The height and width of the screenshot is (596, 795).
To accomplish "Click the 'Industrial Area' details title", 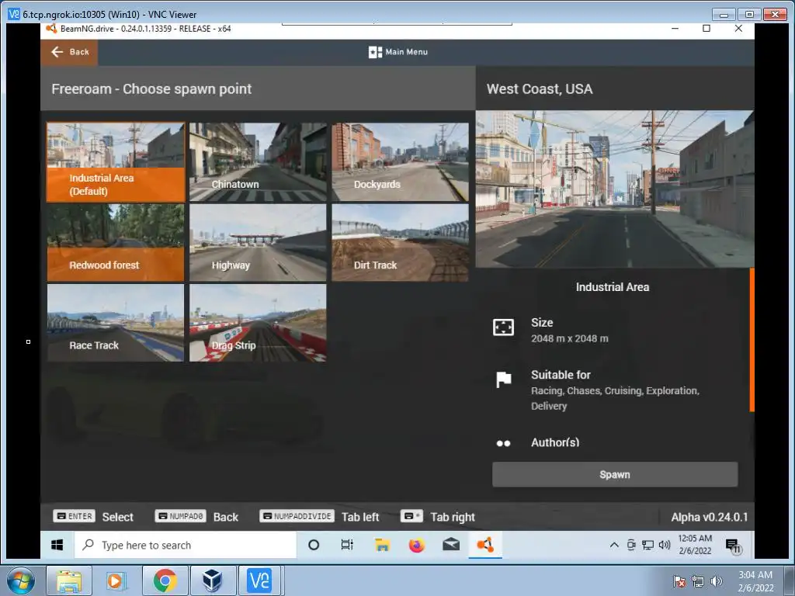I will [x=613, y=287].
